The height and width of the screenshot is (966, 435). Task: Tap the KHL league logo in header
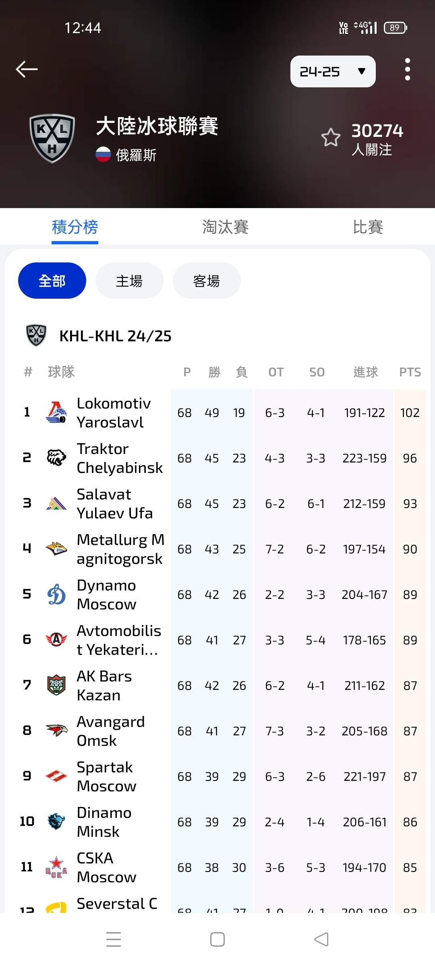click(52, 138)
